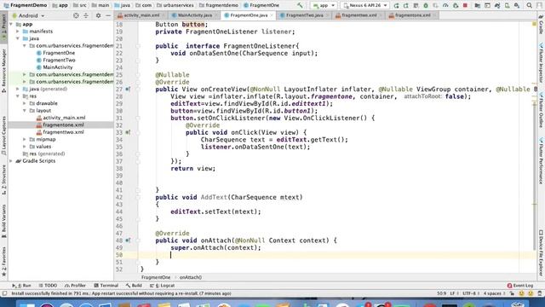Click the Collapse All icon in Project panel

86,15
